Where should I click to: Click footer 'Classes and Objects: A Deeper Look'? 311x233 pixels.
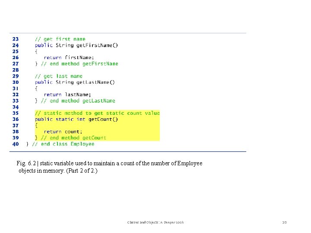point(155,222)
